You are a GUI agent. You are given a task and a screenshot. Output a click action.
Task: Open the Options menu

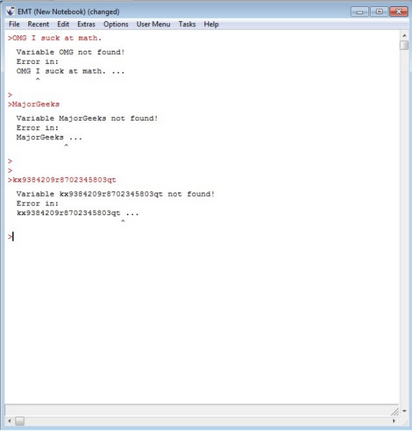[x=116, y=24]
